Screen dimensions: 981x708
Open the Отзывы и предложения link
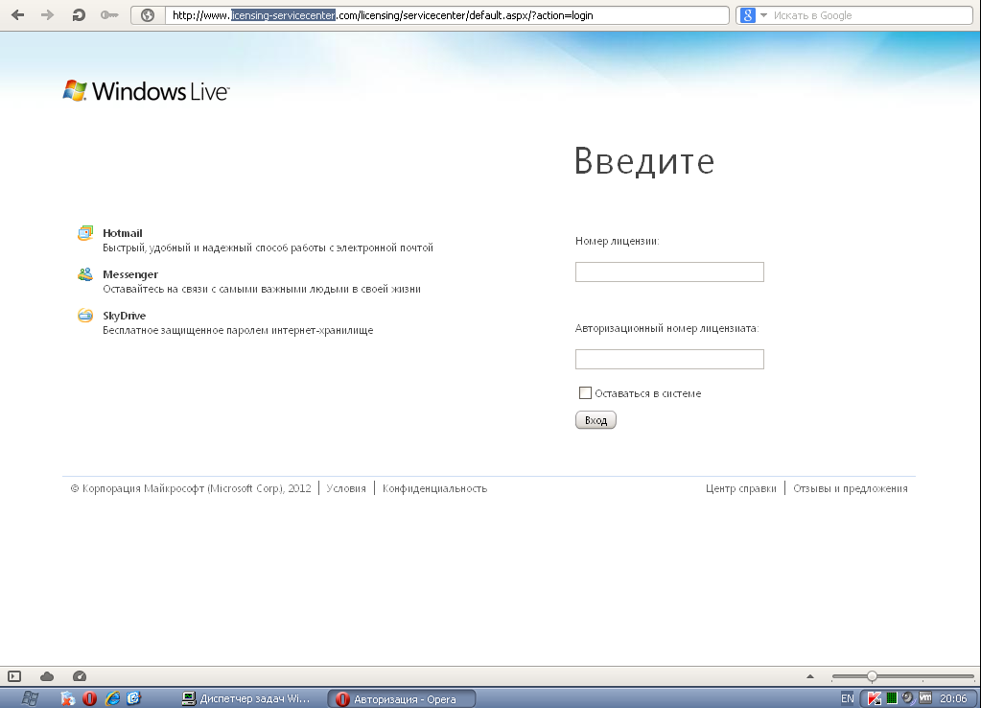(851, 488)
